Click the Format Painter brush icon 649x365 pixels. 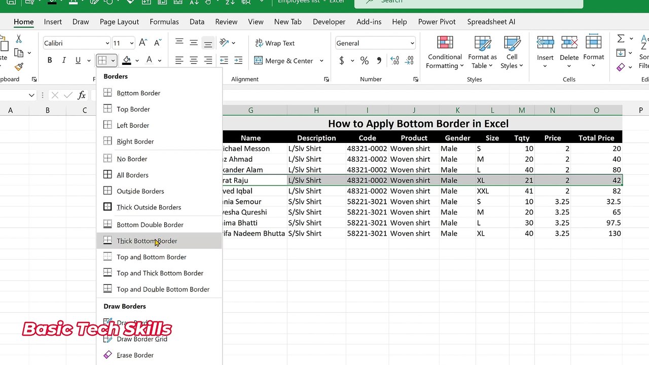[19, 67]
